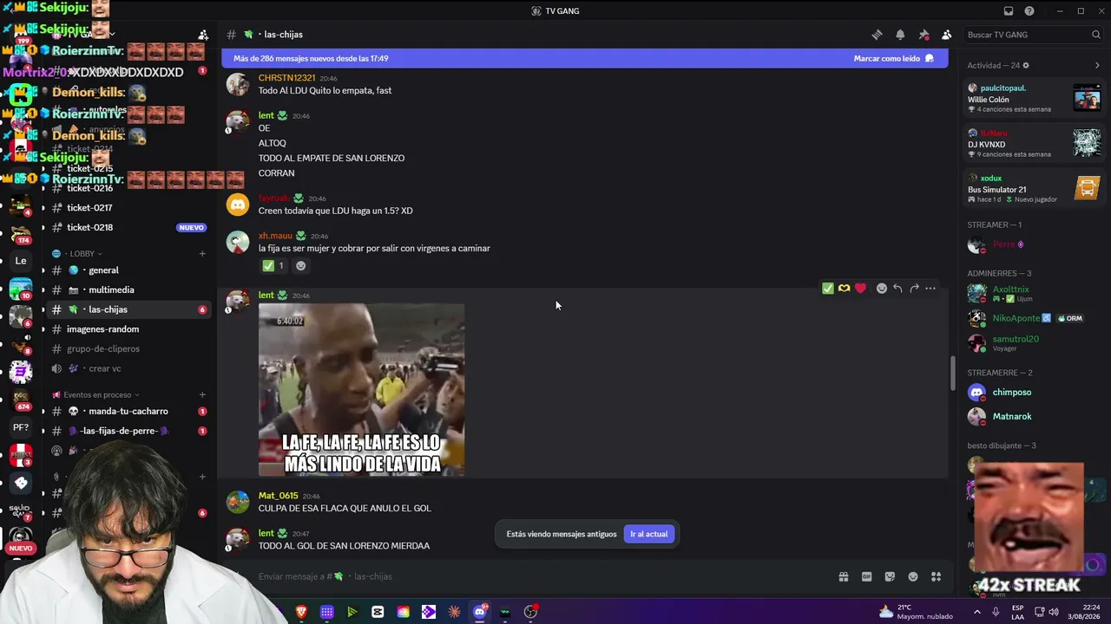Click Ir al actual button

648,534
